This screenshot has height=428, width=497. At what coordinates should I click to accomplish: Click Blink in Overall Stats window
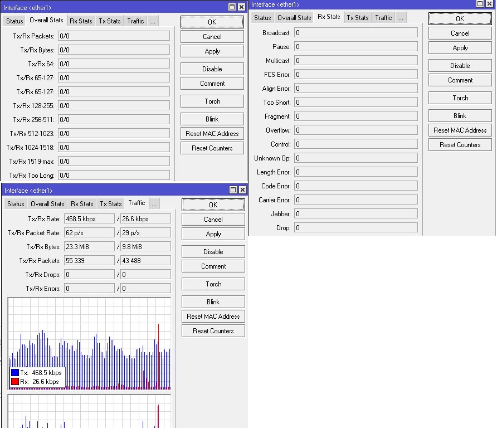pos(212,119)
